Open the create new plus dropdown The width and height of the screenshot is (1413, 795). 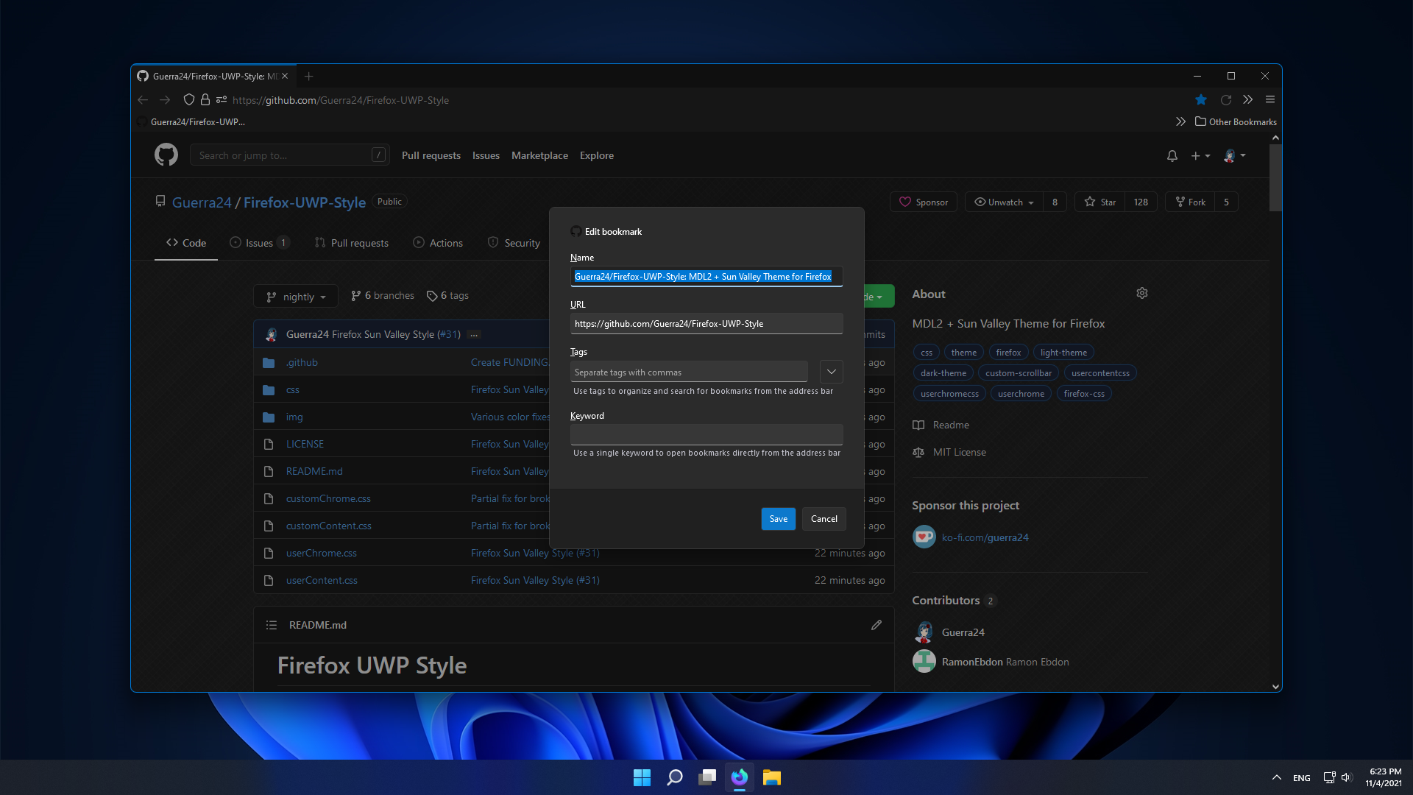pyautogui.click(x=1200, y=156)
